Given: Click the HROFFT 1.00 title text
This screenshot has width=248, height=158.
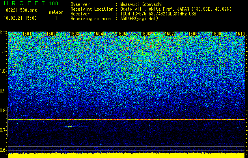Looking at the screenshot, I should click(x=31, y=3).
